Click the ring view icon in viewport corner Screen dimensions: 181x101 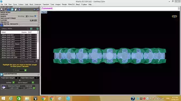point(174,16)
